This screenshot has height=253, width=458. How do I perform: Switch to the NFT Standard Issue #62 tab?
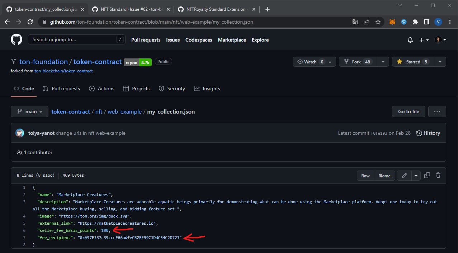131,9
